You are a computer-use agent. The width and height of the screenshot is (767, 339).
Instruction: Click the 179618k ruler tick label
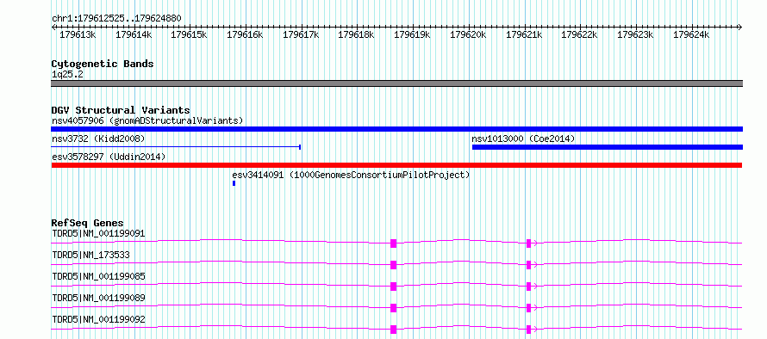point(356,34)
